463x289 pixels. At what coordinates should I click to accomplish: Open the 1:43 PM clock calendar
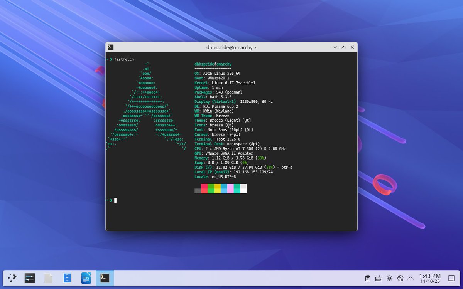click(x=429, y=278)
